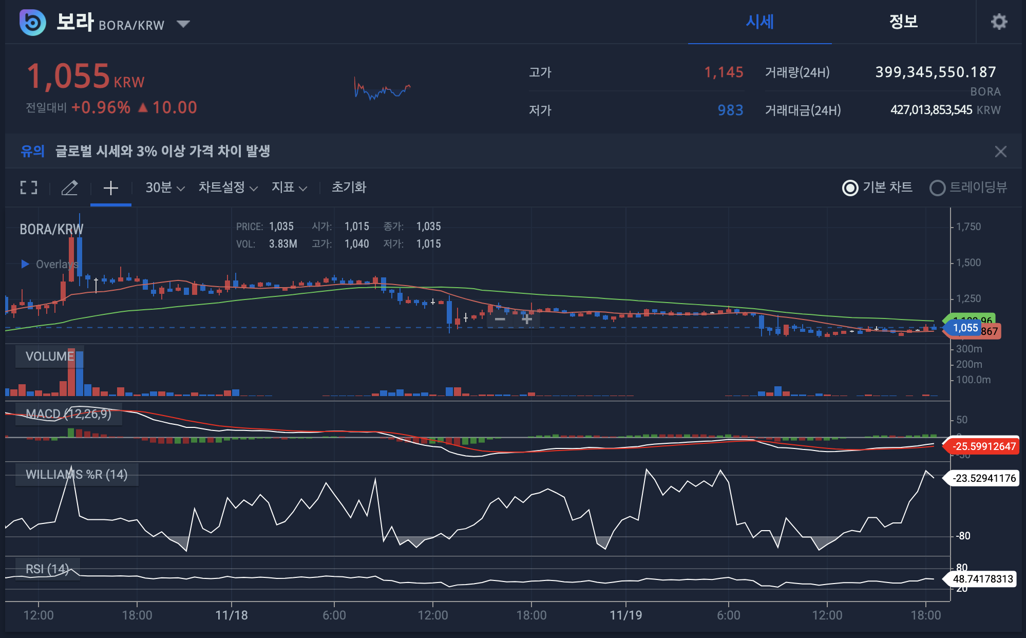Screen dimensions: 1026x638
Task: Select the pencil drawing tool
Action: click(x=69, y=187)
